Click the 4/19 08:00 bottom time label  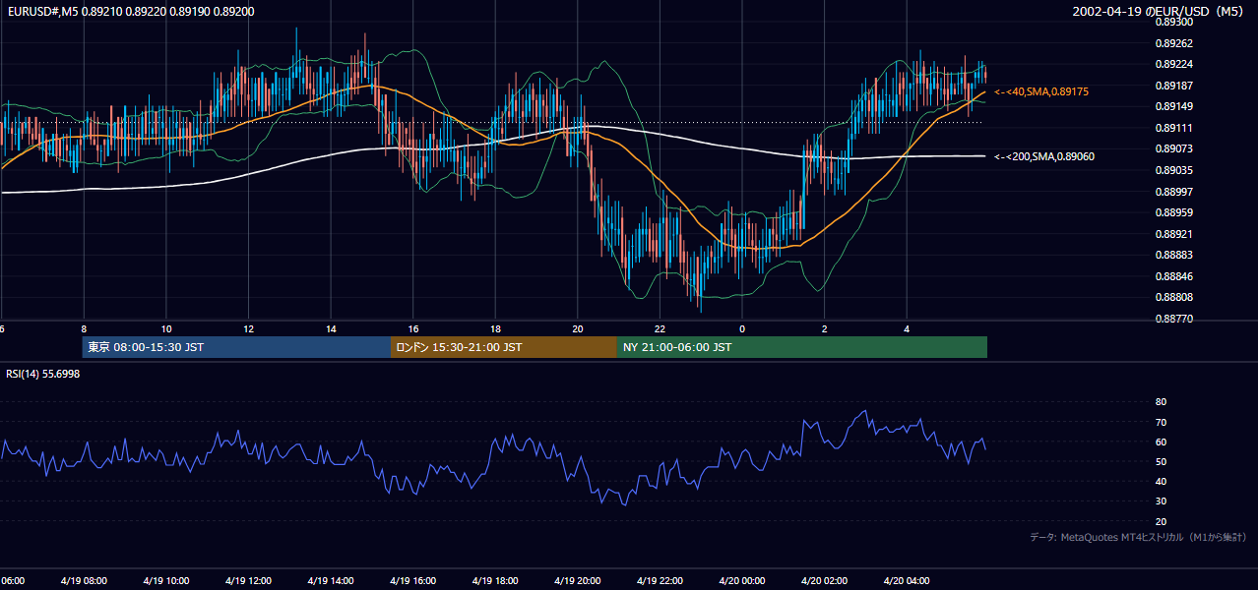(x=84, y=581)
